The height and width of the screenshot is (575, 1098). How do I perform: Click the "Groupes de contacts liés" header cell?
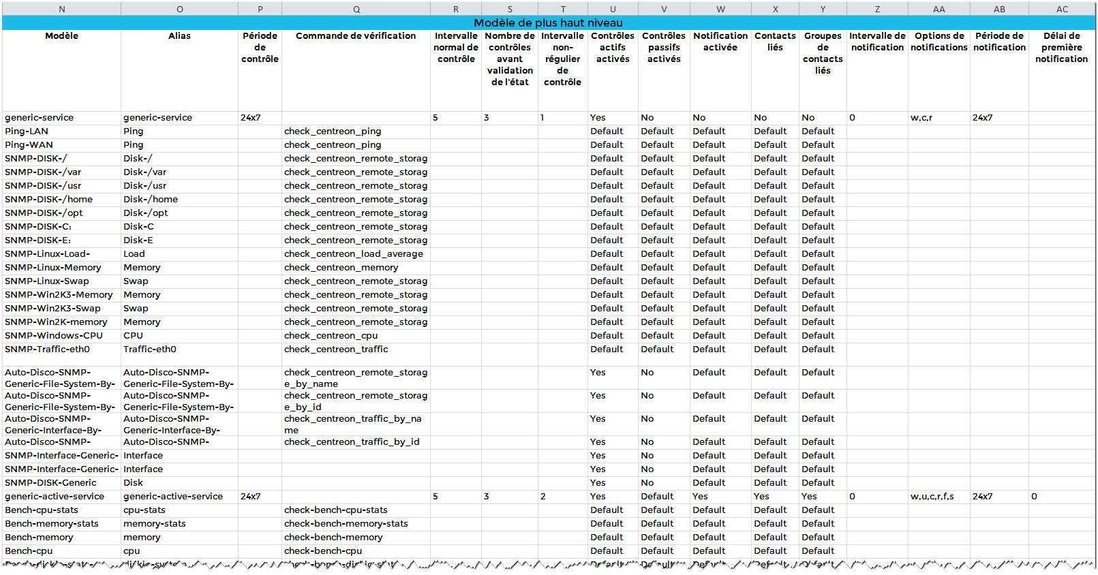point(823,53)
